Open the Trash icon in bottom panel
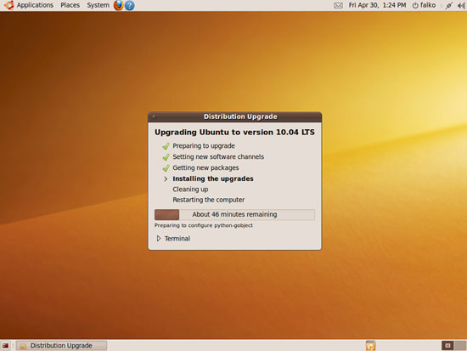This screenshot has height=351, width=467. tap(370, 345)
